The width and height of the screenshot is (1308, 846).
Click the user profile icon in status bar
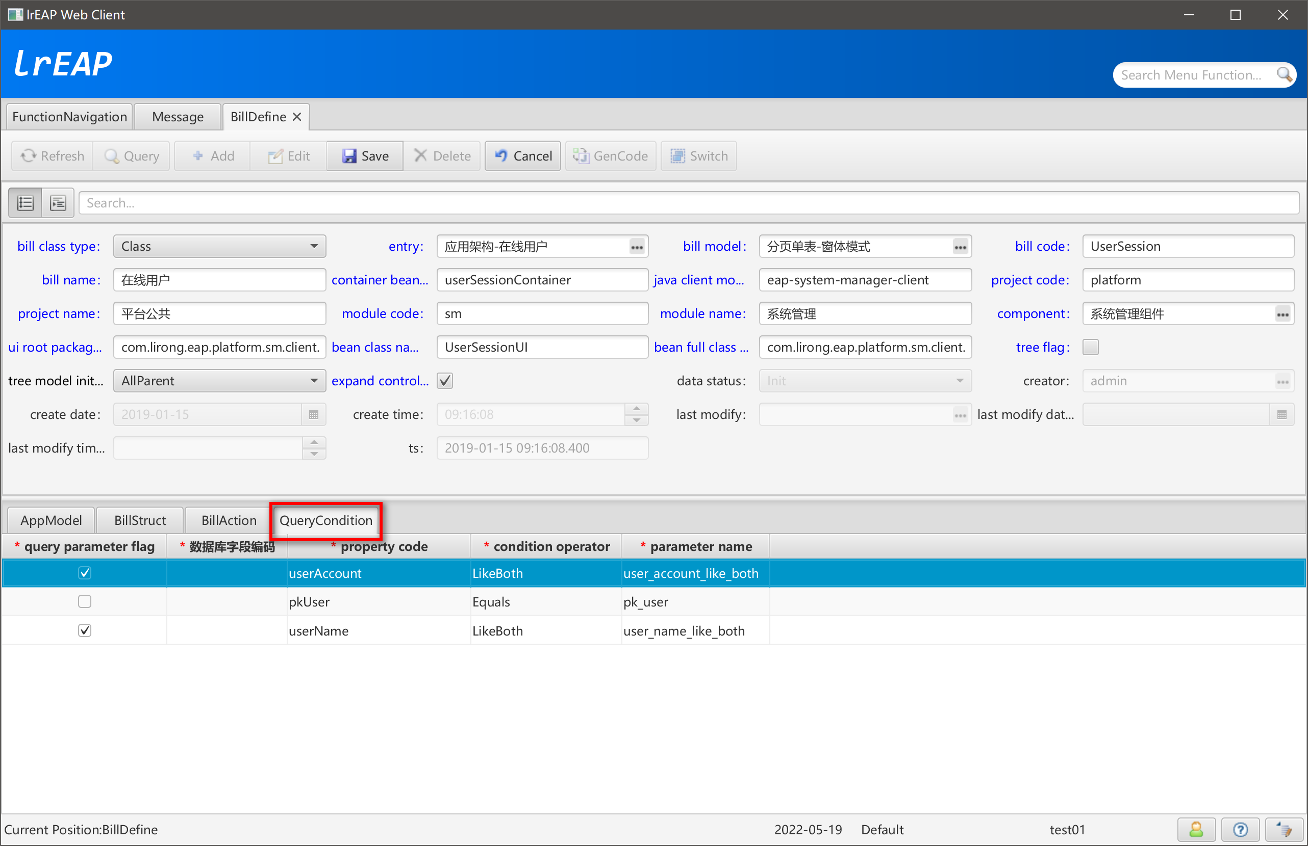point(1196,830)
